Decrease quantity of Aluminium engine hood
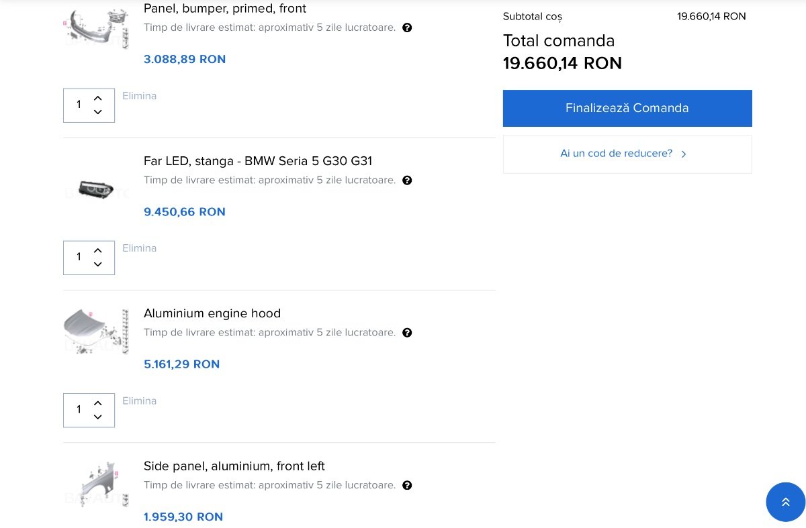 pyautogui.click(x=98, y=417)
